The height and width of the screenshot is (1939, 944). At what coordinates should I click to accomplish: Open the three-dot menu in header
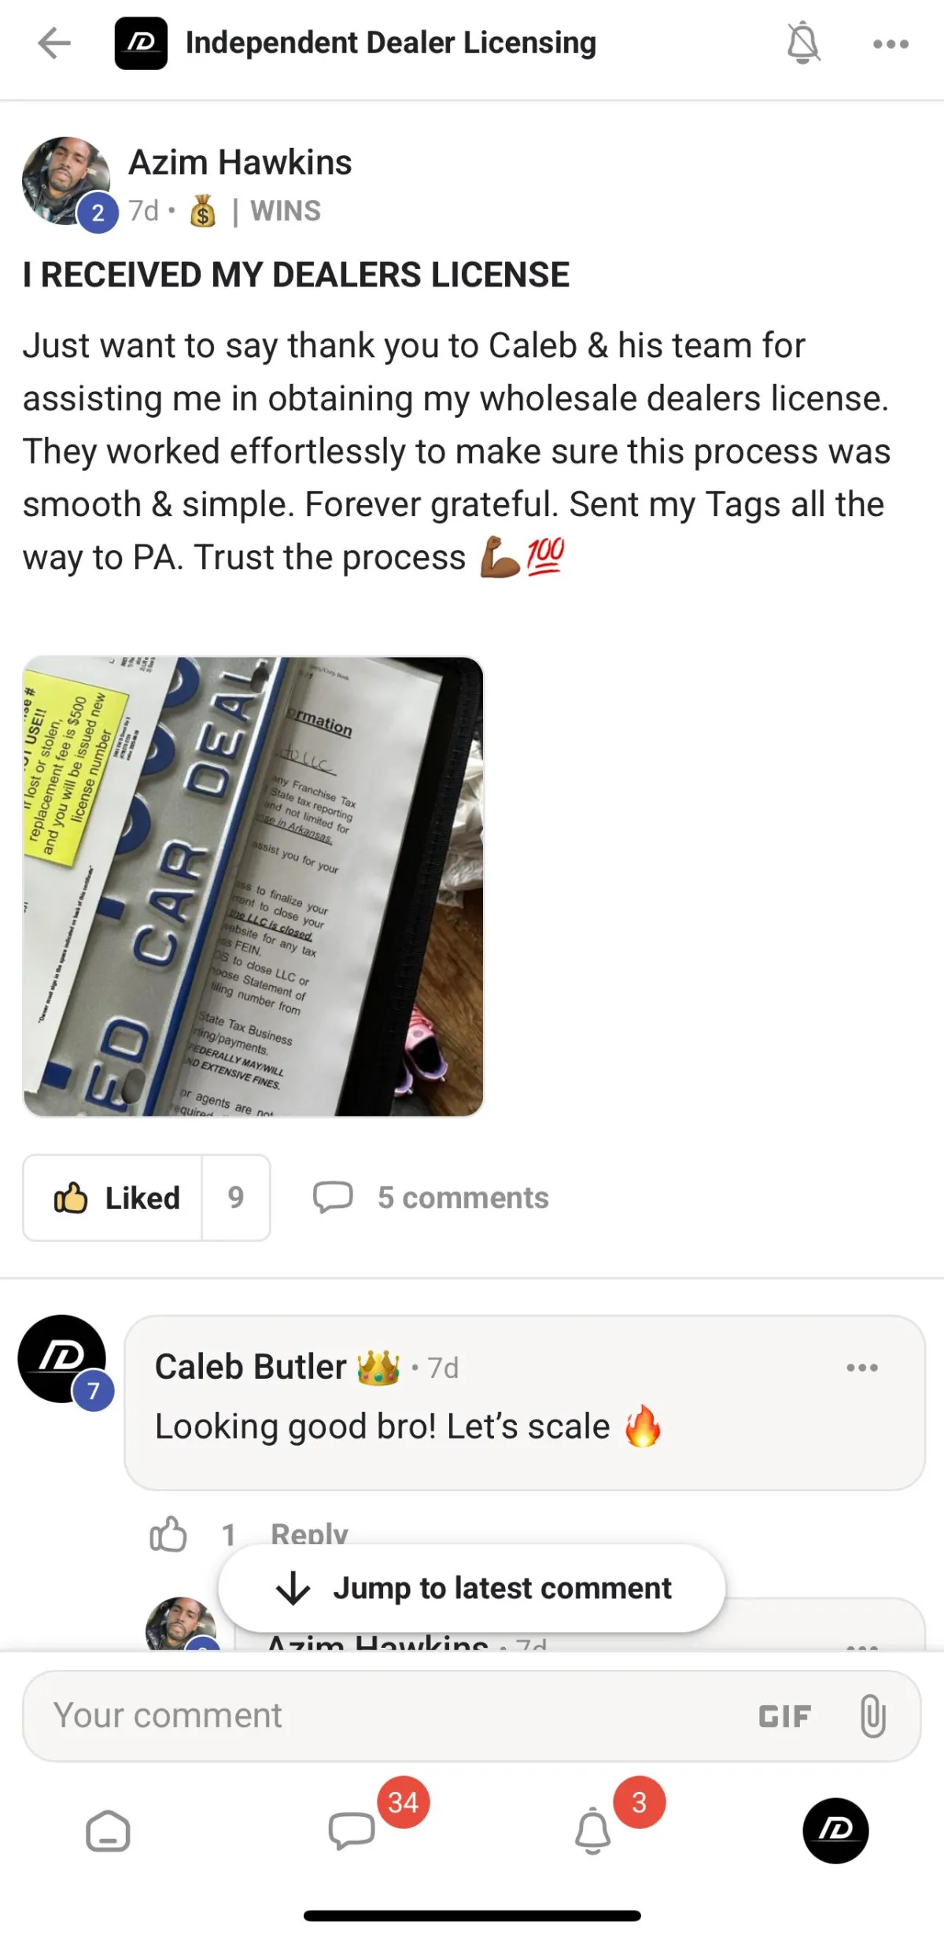[891, 44]
